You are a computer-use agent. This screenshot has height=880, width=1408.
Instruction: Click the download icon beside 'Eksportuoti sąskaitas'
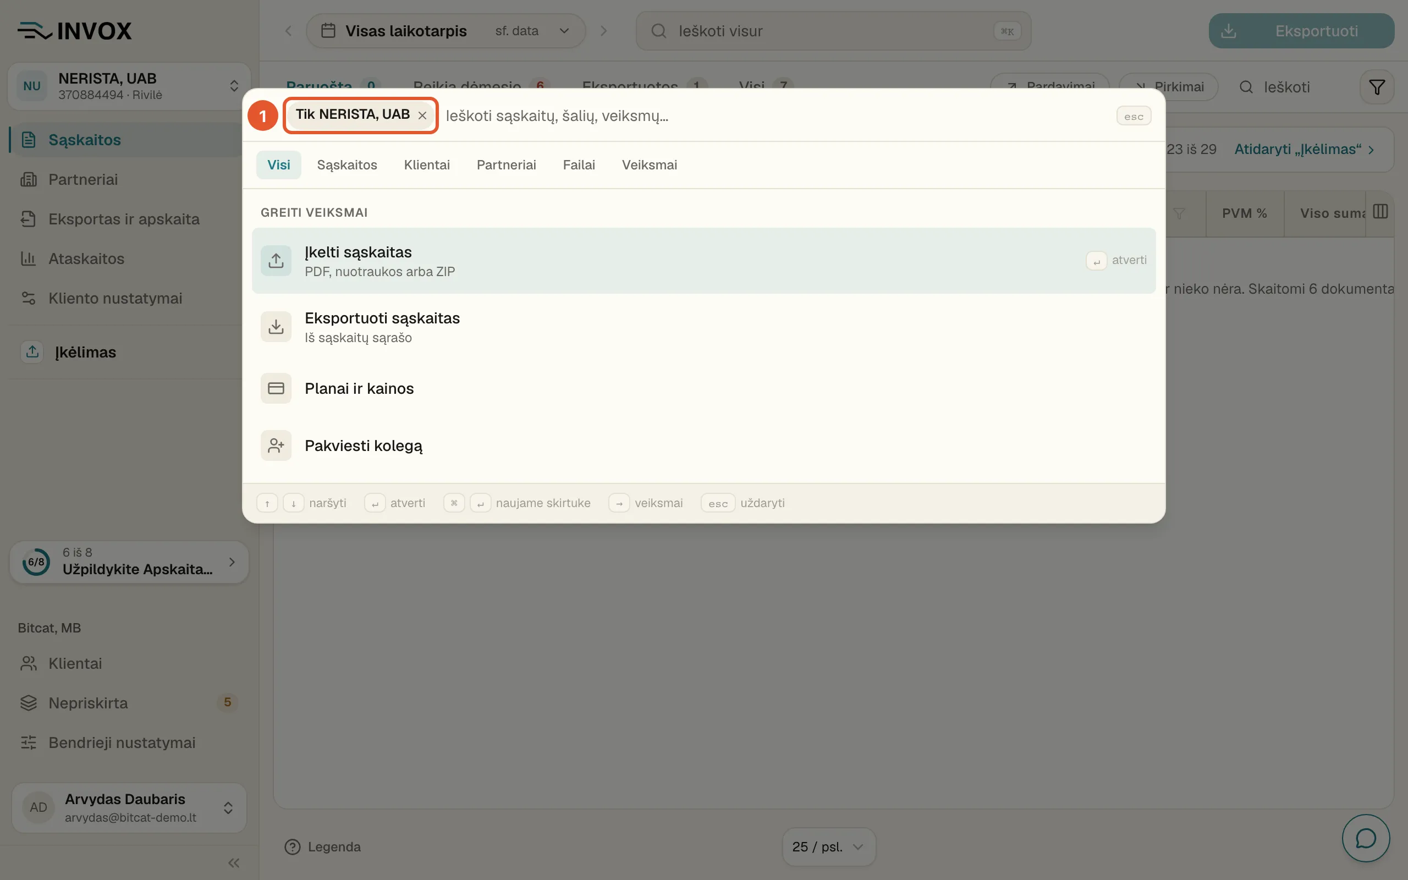pyautogui.click(x=276, y=327)
